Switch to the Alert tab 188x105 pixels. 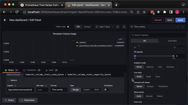click(x=52, y=70)
